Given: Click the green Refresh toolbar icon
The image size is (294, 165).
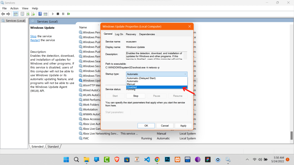Looking at the screenshot, I should [x=28, y=14].
